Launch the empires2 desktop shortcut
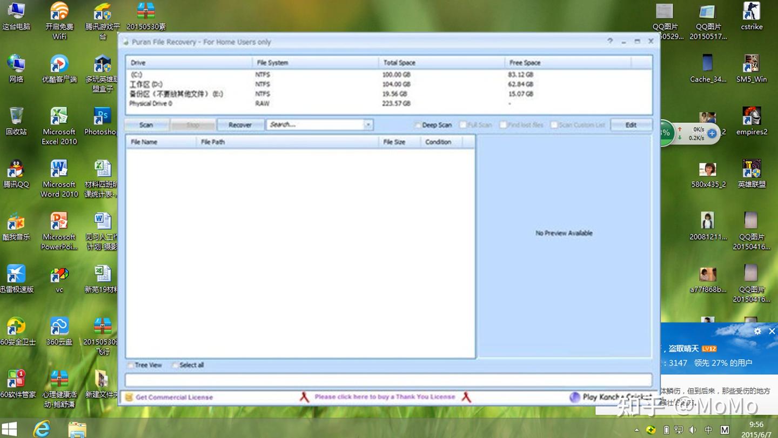This screenshot has height=438, width=778. click(752, 121)
